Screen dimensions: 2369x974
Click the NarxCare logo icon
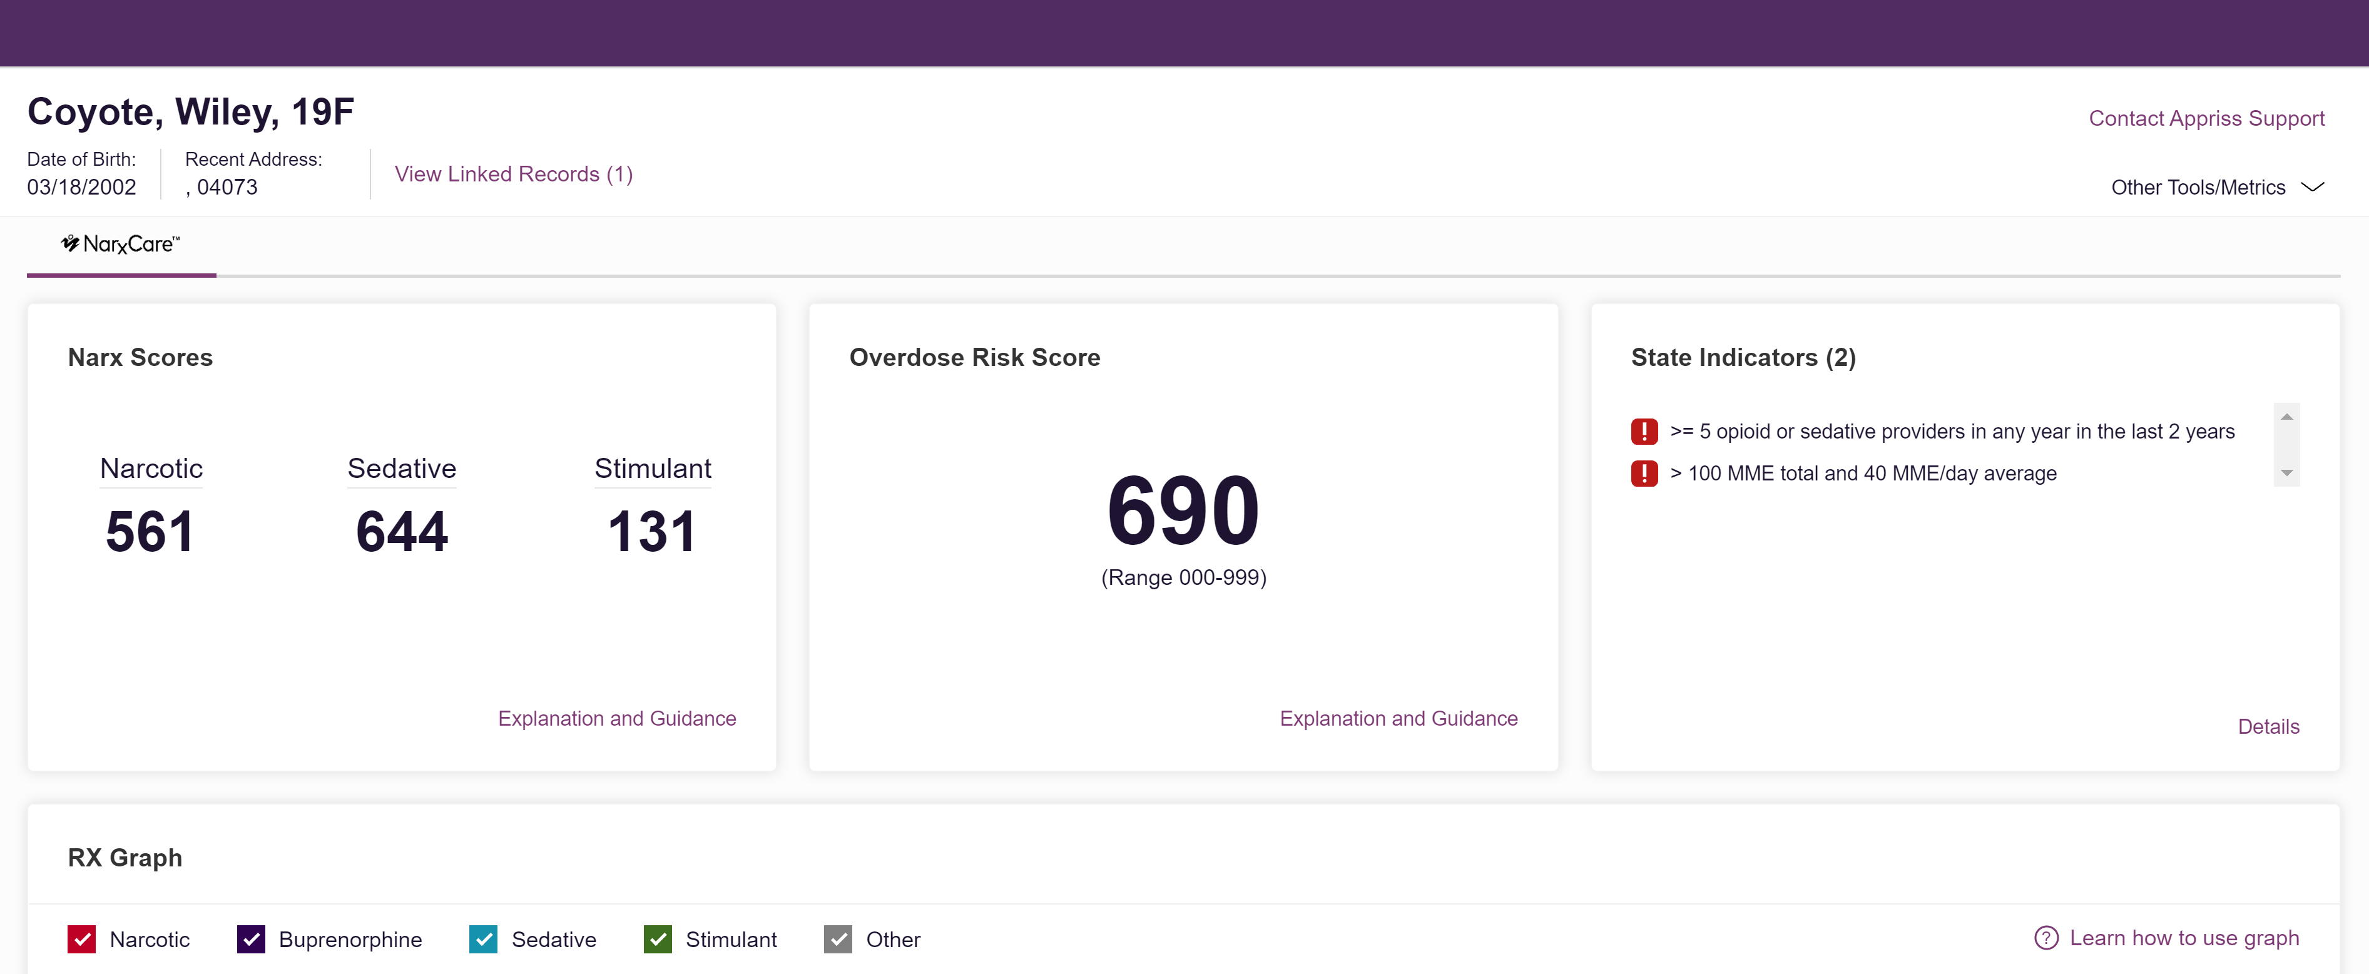(70, 243)
